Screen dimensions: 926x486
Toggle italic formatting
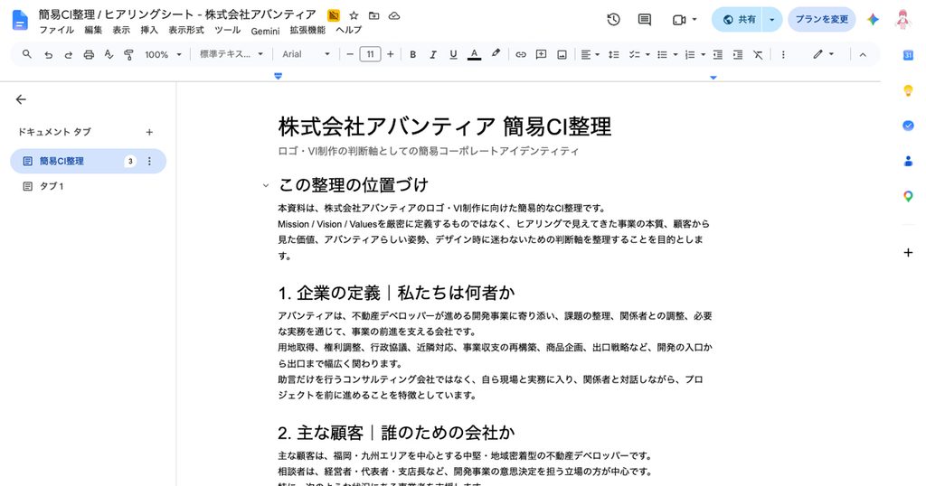(433, 54)
